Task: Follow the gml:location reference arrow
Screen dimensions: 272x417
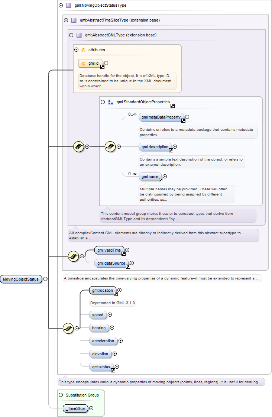Action: coord(116,294)
